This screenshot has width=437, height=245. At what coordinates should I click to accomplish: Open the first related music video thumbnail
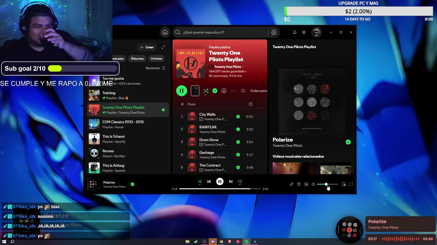[x=295, y=168]
